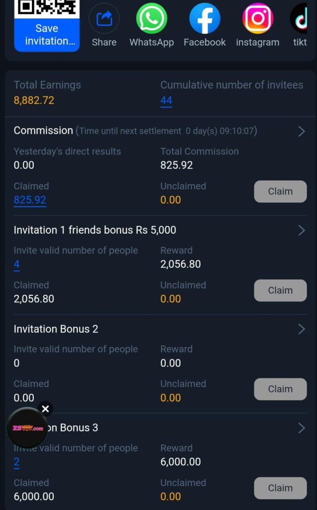Expand the Commission section details
The image size is (317, 510).
coord(302,131)
